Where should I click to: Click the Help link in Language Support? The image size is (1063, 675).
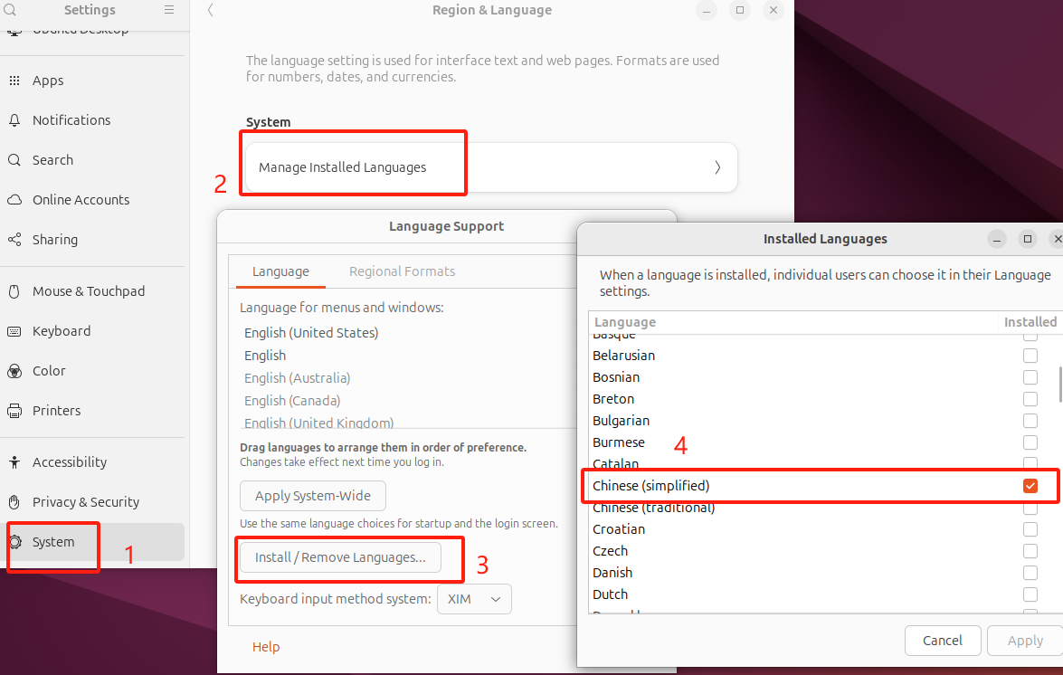pyautogui.click(x=266, y=647)
